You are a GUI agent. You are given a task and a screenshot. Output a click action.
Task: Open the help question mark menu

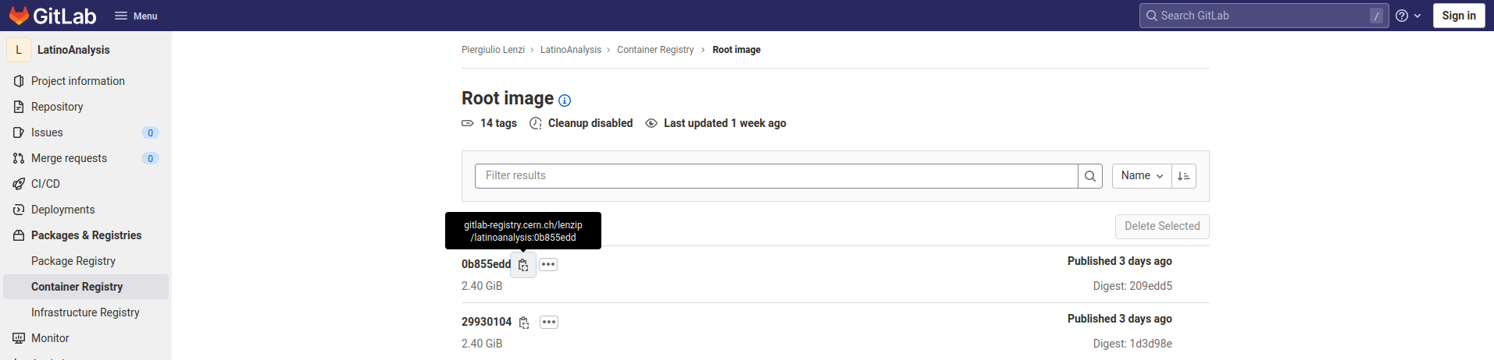coord(1408,16)
